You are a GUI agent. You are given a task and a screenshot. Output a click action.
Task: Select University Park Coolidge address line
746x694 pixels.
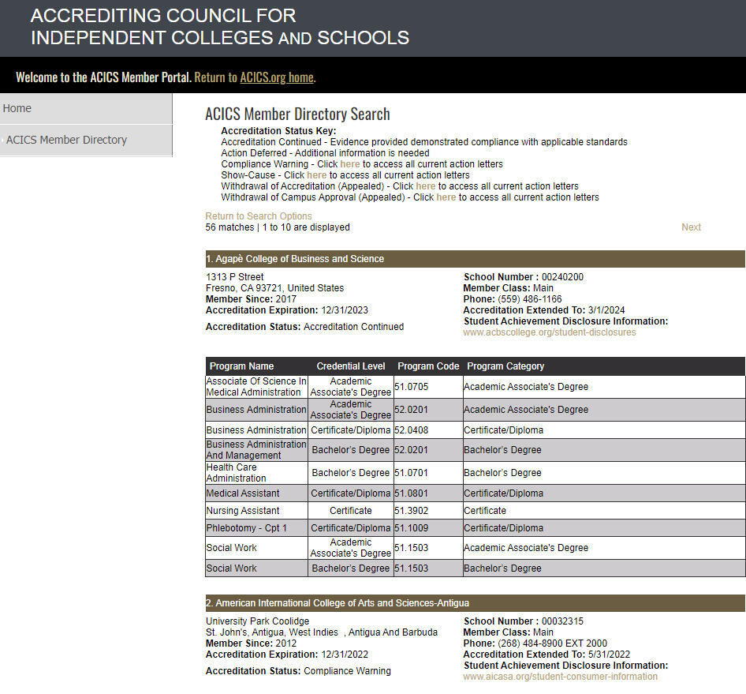(x=257, y=621)
